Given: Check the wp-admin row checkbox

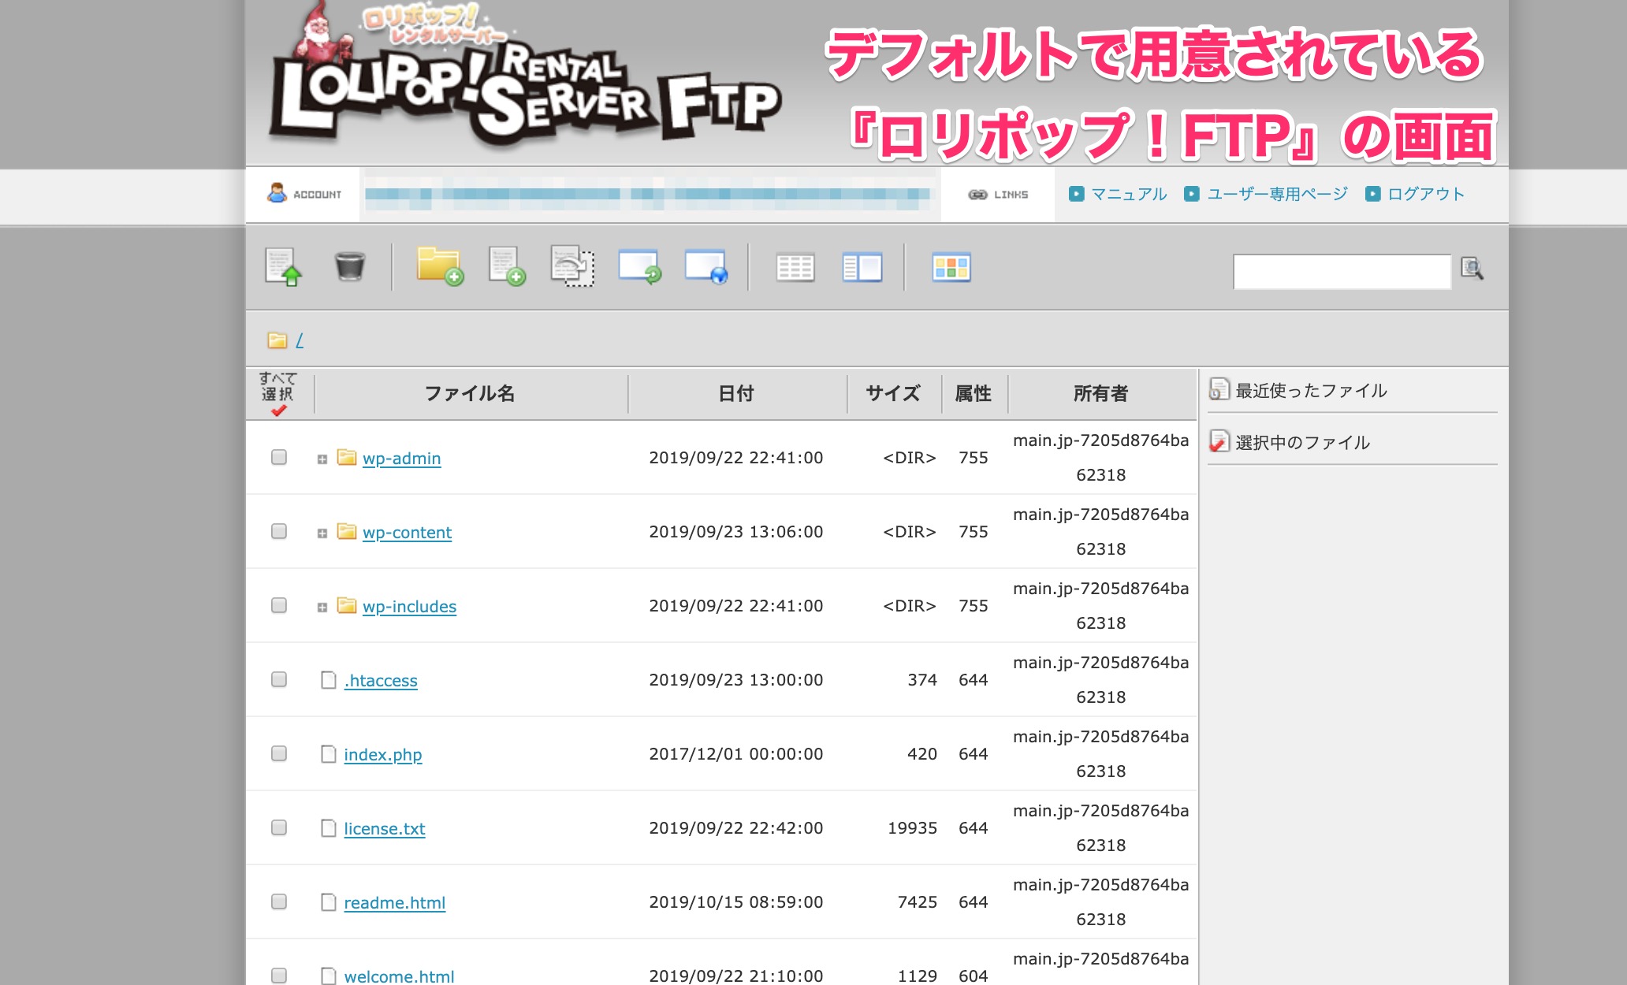Looking at the screenshot, I should coord(279,457).
